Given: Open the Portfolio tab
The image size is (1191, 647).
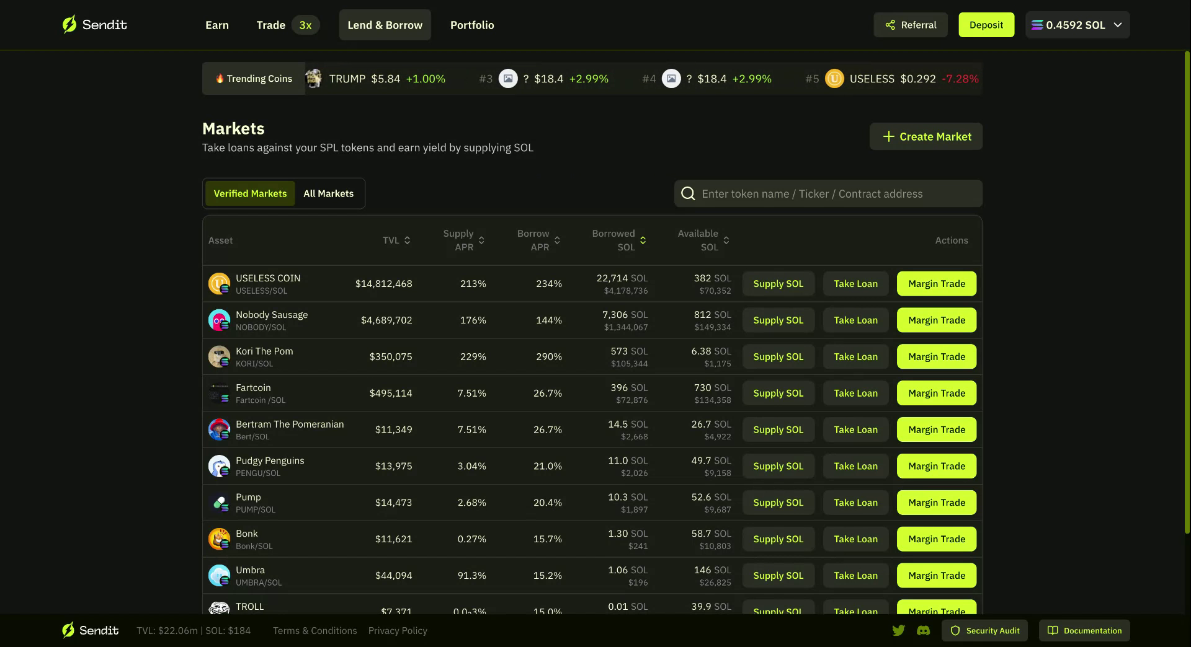Looking at the screenshot, I should click(472, 25).
